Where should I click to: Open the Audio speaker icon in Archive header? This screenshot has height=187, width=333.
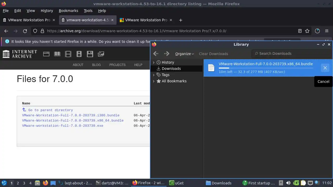[79, 54]
